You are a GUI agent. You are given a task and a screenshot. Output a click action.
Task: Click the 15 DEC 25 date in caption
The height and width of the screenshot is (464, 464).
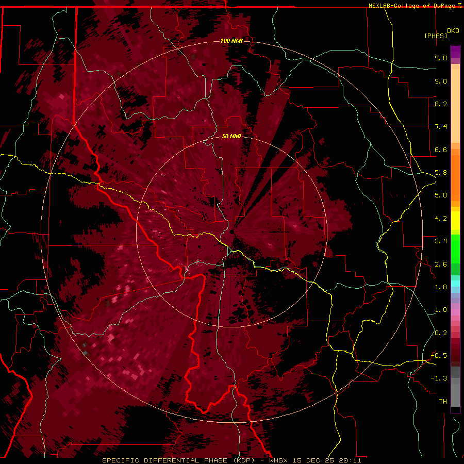(313, 460)
